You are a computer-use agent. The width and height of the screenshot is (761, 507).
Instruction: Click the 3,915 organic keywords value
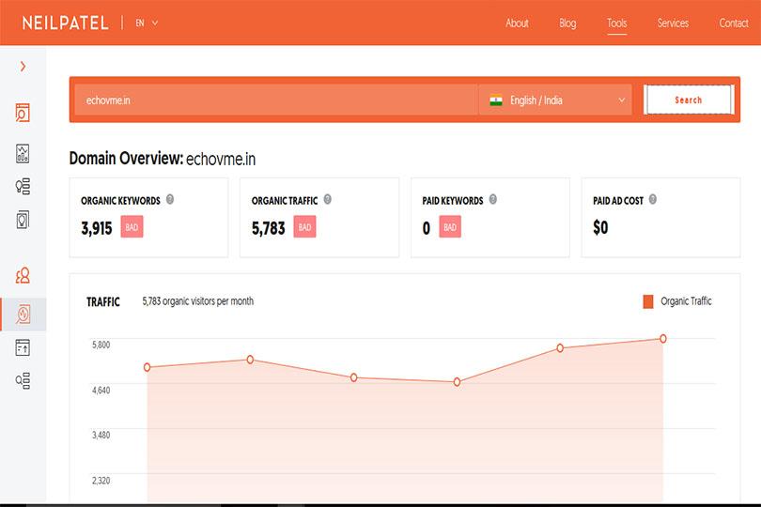point(97,228)
